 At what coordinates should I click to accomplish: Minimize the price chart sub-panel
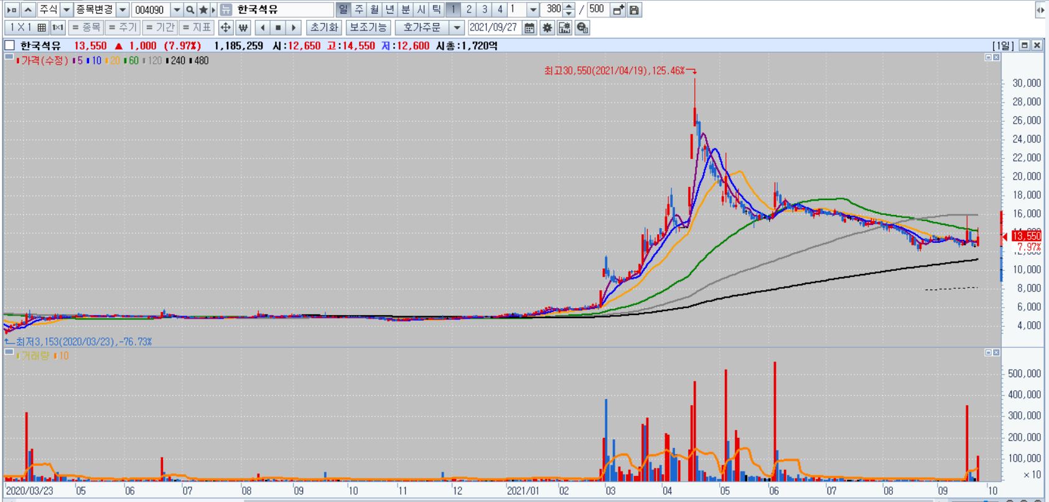point(988,57)
